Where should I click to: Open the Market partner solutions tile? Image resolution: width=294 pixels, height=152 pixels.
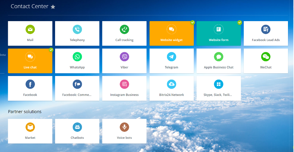pos(30,131)
